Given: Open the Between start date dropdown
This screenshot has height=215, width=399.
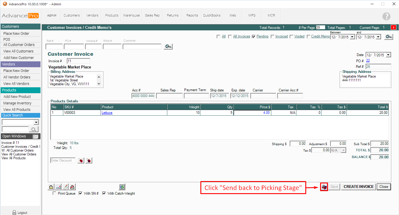Looking at the screenshot, I should (x=352, y=37).
